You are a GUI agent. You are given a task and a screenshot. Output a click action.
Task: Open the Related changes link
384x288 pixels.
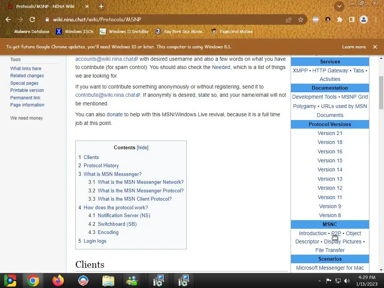pyautogui.click(x=27, y=76)
